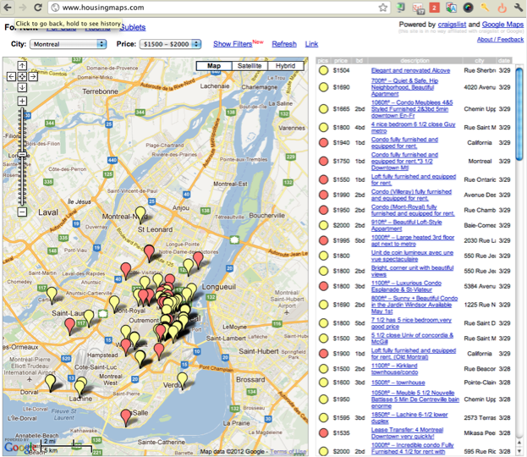527x457 pixels.
Task: Click the Link hyperlink beside Refresh
Action: click(x=311, y=44)
